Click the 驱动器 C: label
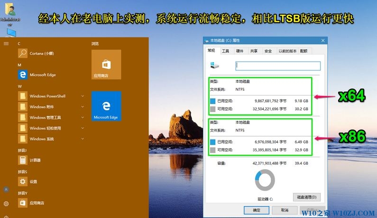The width and height of the screenshot is (377, 218). pyautogui.click(x=265, y=199)
